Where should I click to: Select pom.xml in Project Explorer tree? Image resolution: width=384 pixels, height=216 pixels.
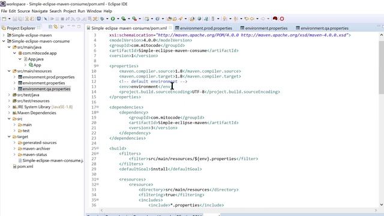coord(25,167)
